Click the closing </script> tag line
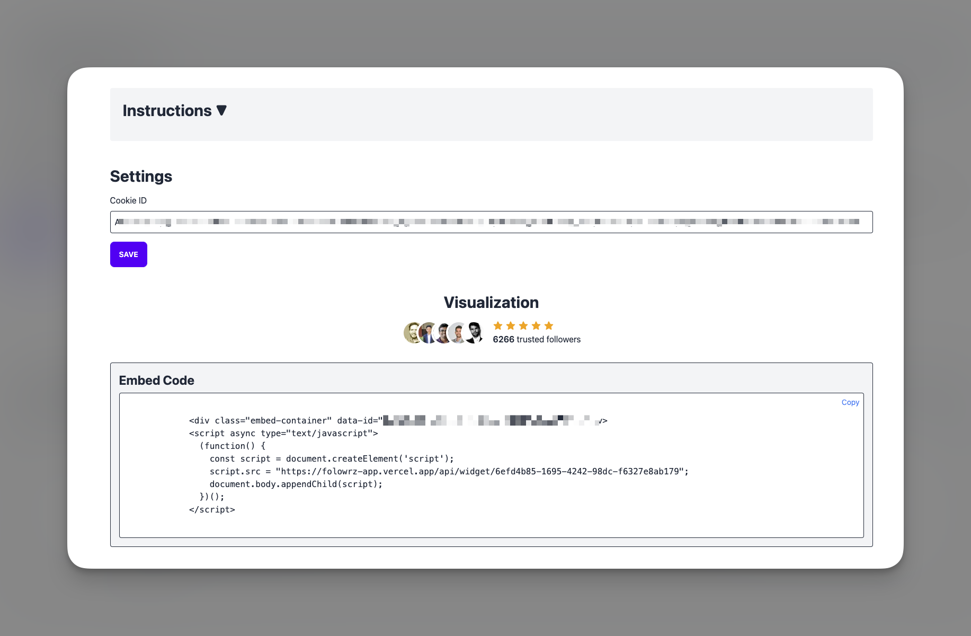 (212, 509)
